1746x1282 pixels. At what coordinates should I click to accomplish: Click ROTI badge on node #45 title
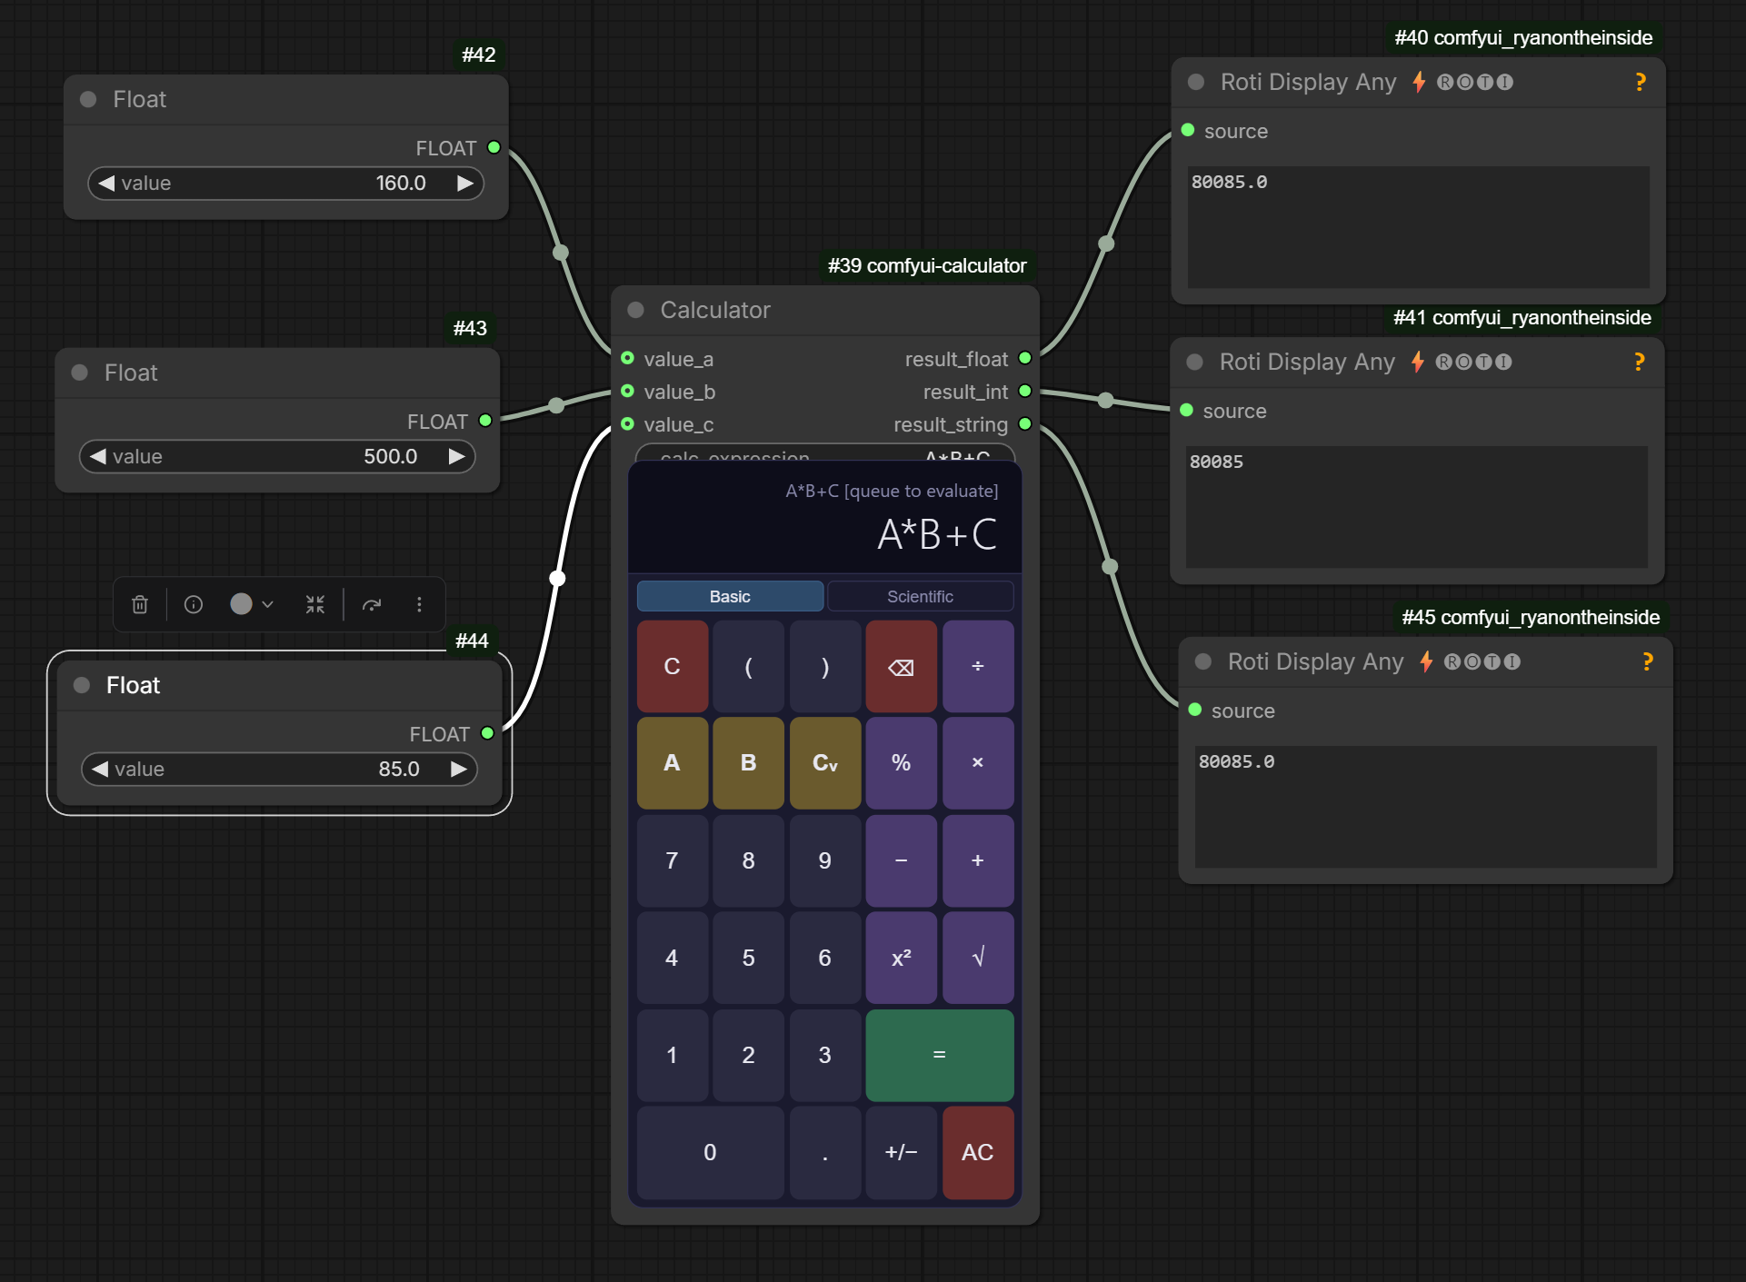[1482, 662]
